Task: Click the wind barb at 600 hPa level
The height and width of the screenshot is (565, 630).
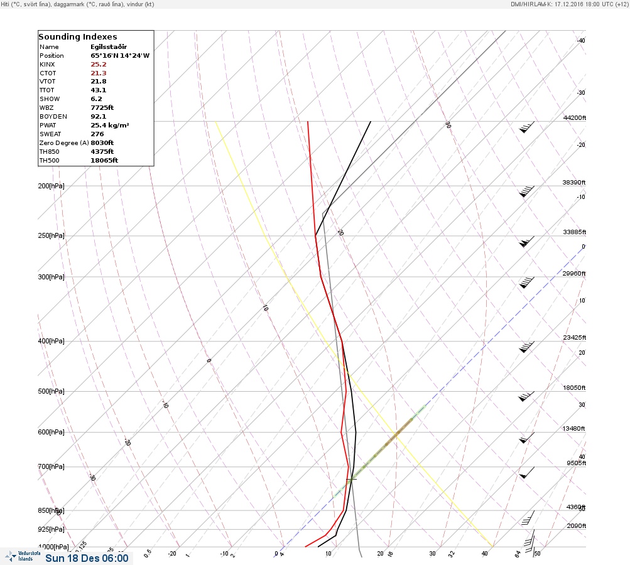Action: tap(527, 438)
